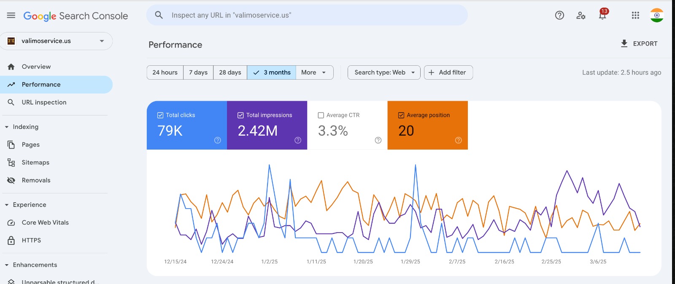Open the Google apps grid
Viewport: 675px width, 284px height.
pos(635,16)
